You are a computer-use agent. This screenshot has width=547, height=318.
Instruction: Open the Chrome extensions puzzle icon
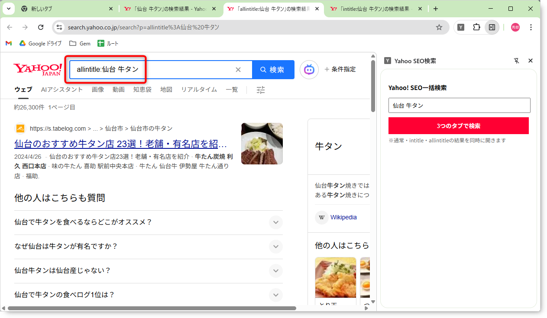(x=476, y=27)
